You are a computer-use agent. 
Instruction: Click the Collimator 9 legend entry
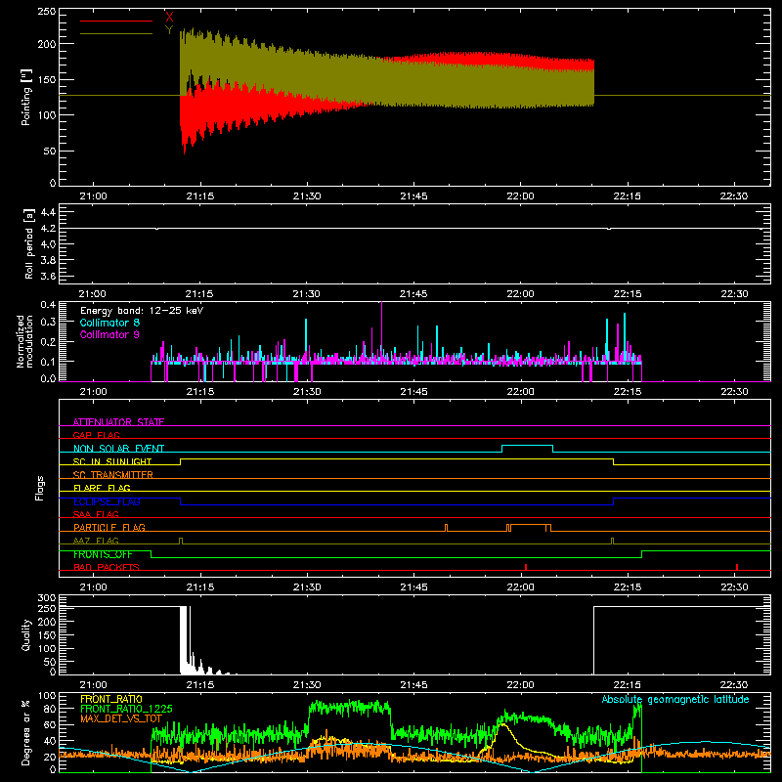click(x=109, y=334)
